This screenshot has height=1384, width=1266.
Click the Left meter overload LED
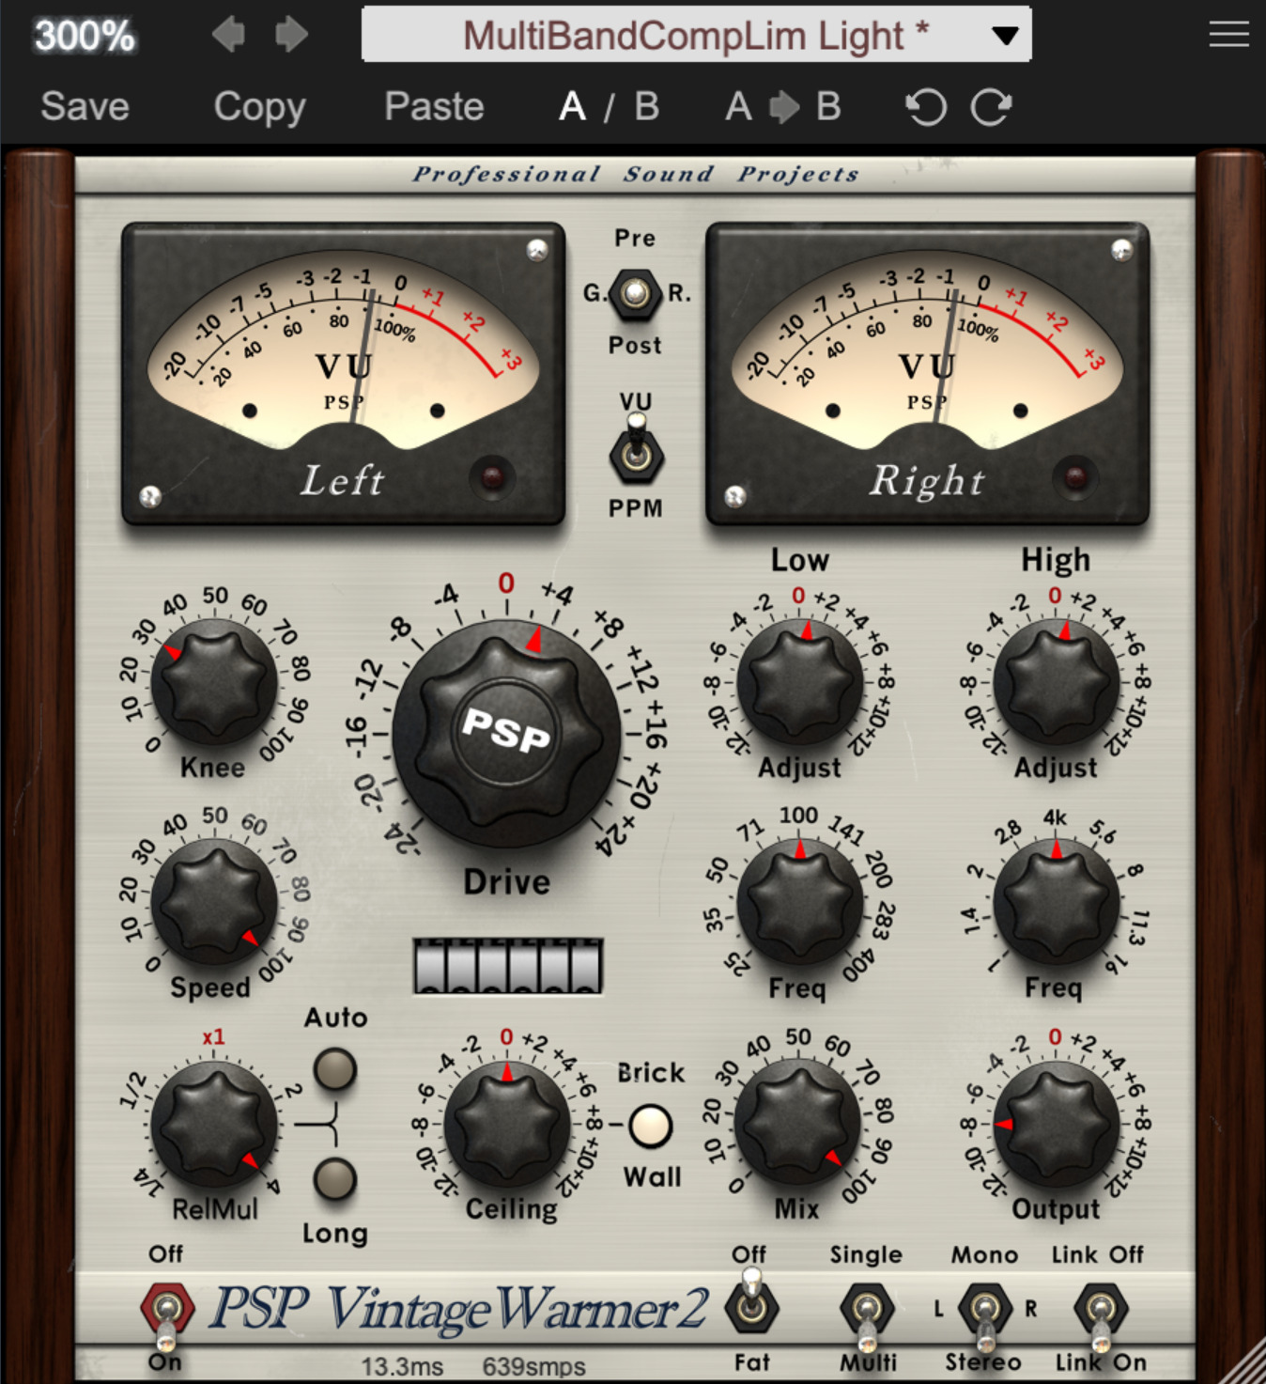point(492,476)
